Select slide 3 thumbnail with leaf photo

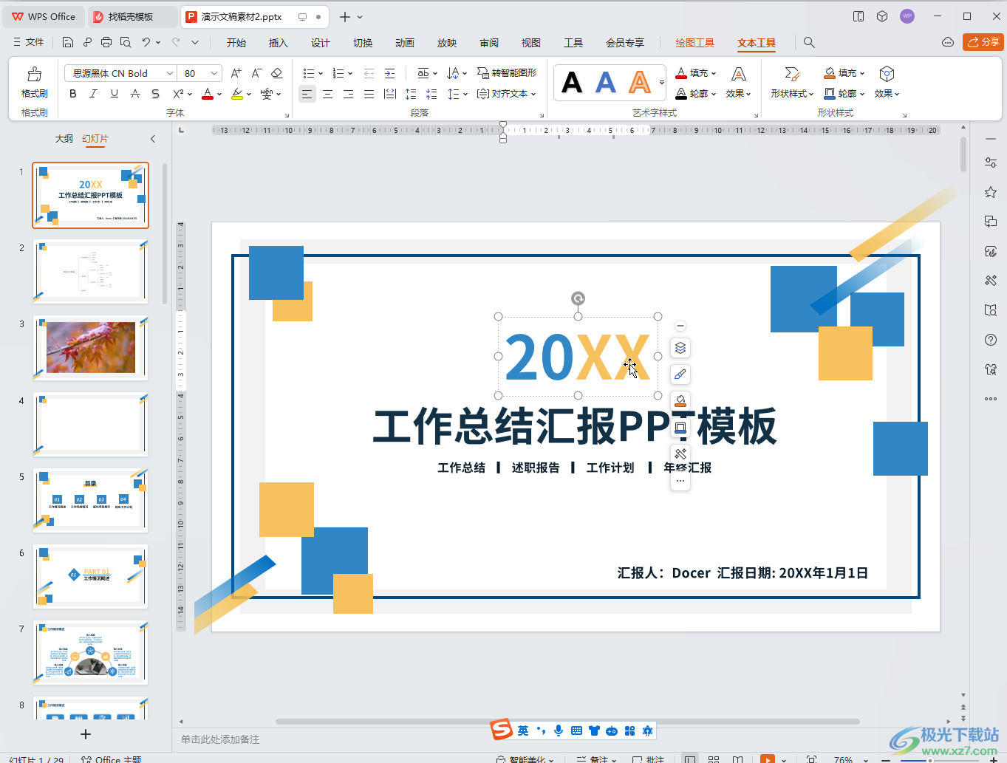(x=91, y=347)
